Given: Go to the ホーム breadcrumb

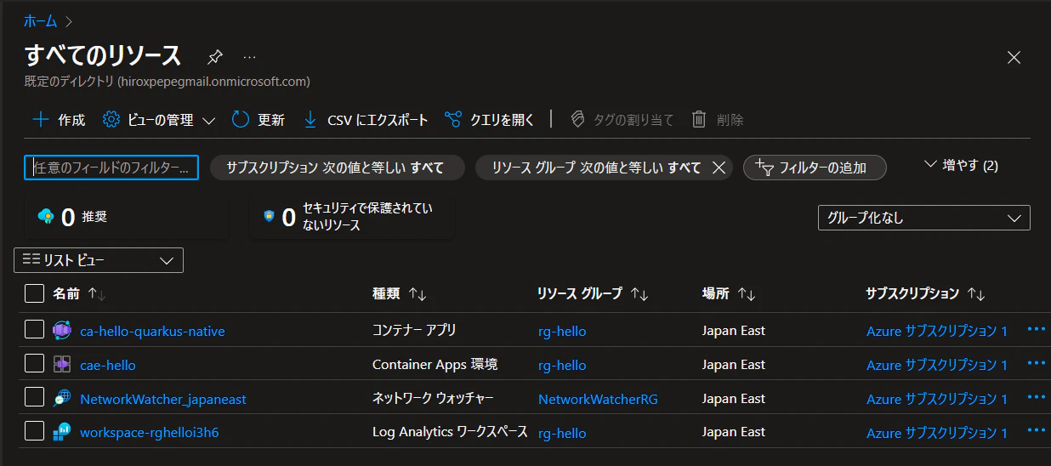Looking at the screenshot, I should tap(40, 21).
